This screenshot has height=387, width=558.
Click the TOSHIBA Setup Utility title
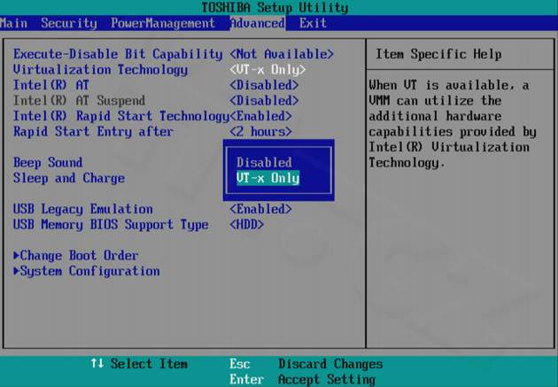click(275, 8)
